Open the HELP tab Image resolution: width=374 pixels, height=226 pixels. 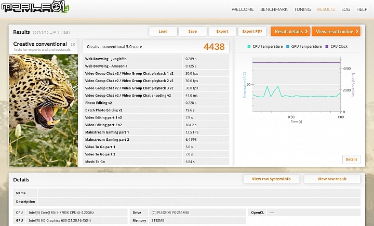362,9
